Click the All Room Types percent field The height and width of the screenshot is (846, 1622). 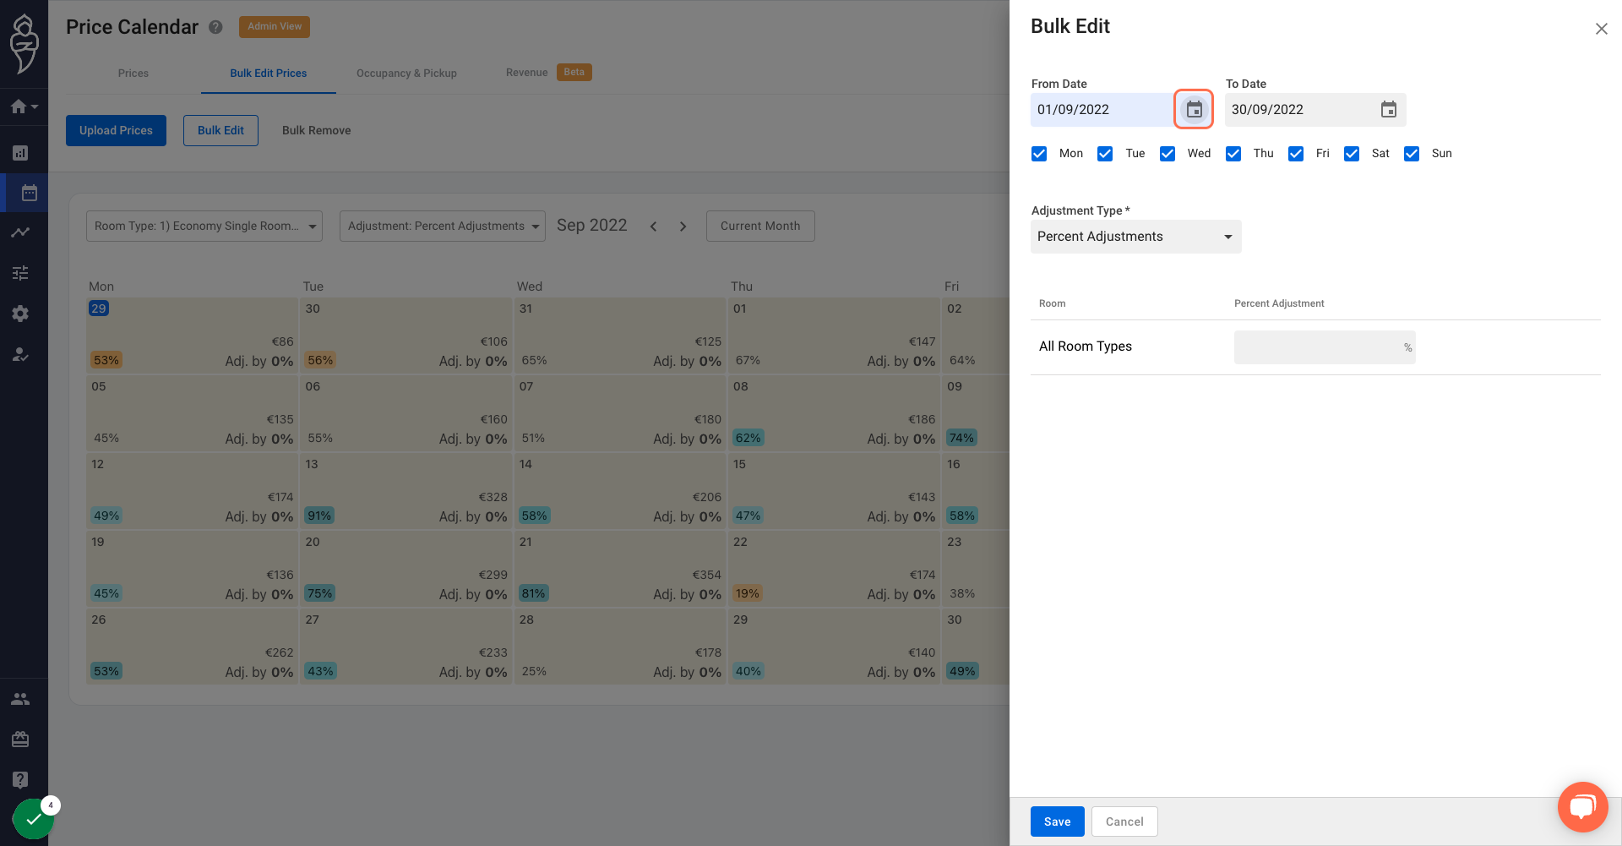click(x=1324, y=347)
